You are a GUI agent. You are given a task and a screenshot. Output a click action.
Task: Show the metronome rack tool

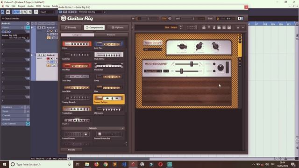pos(214,28)
